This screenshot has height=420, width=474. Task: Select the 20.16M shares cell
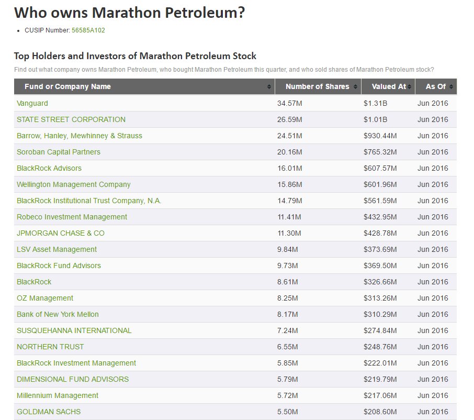(318, 152)
